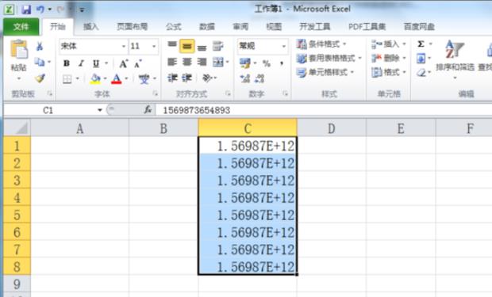The width and height of the screenshot is (492, 297).
Task: Switch to the 开发工具 tab
Action: (x=315, y=27)
